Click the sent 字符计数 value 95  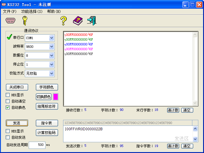coord(121,146)
